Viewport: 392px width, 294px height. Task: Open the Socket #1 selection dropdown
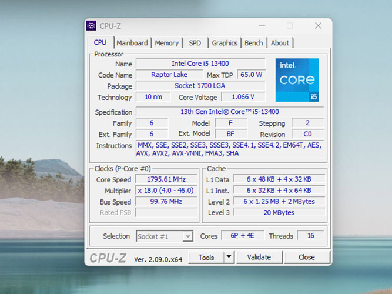(x=165, y=236)
